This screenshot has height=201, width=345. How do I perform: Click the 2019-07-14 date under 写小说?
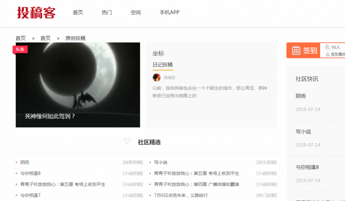point(308,145)
